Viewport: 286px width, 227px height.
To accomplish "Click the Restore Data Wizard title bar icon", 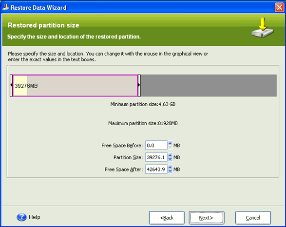I will (6, 7).
